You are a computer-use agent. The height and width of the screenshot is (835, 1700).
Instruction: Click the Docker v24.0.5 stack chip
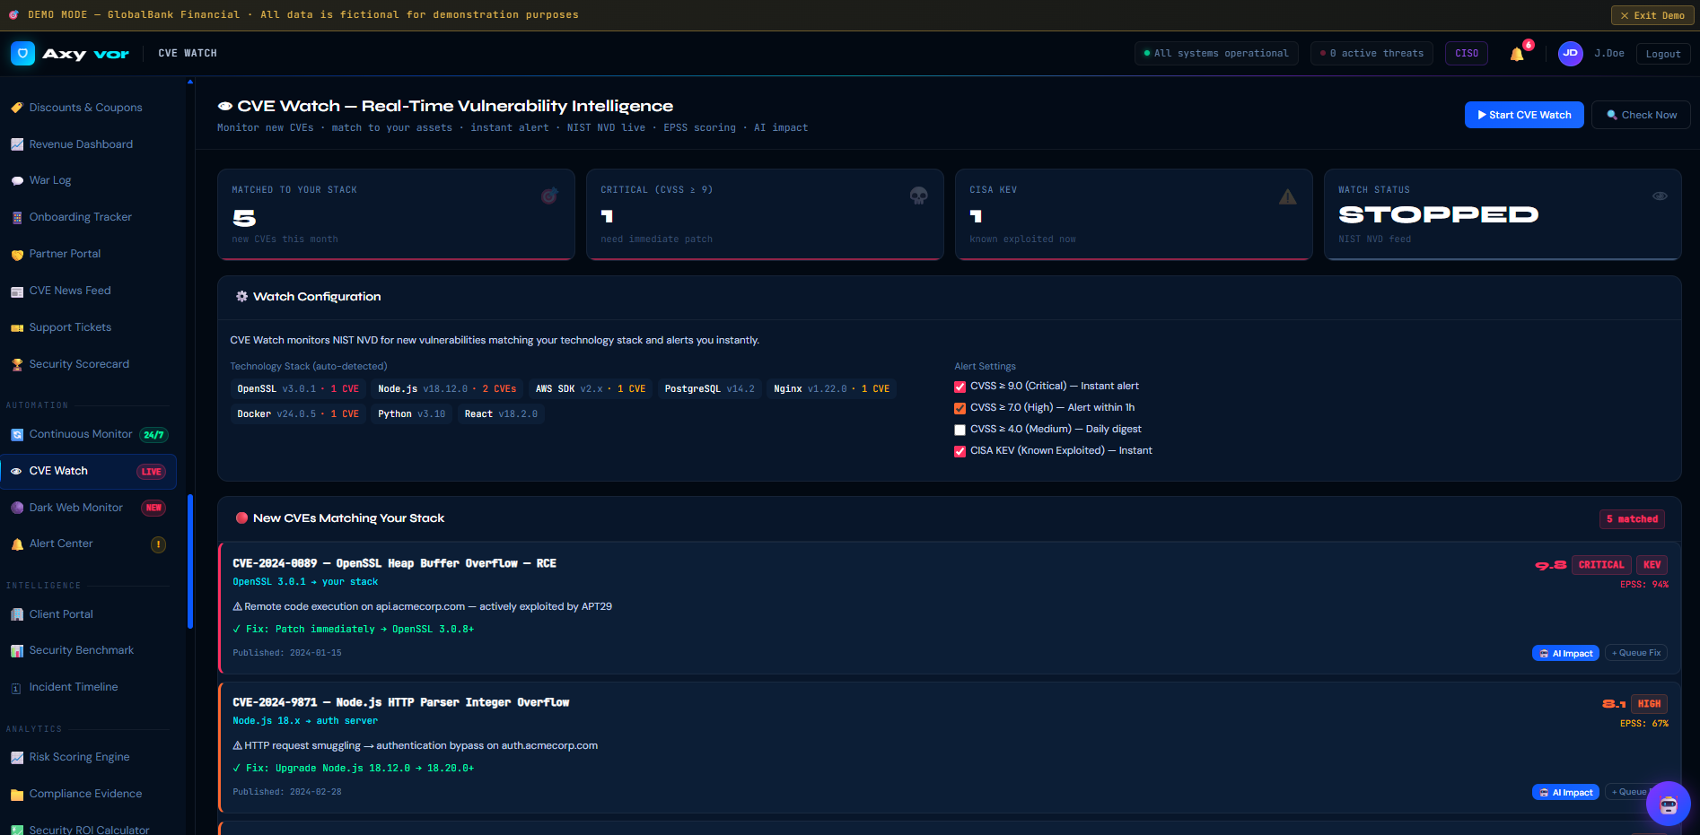[x=298, y=414]
